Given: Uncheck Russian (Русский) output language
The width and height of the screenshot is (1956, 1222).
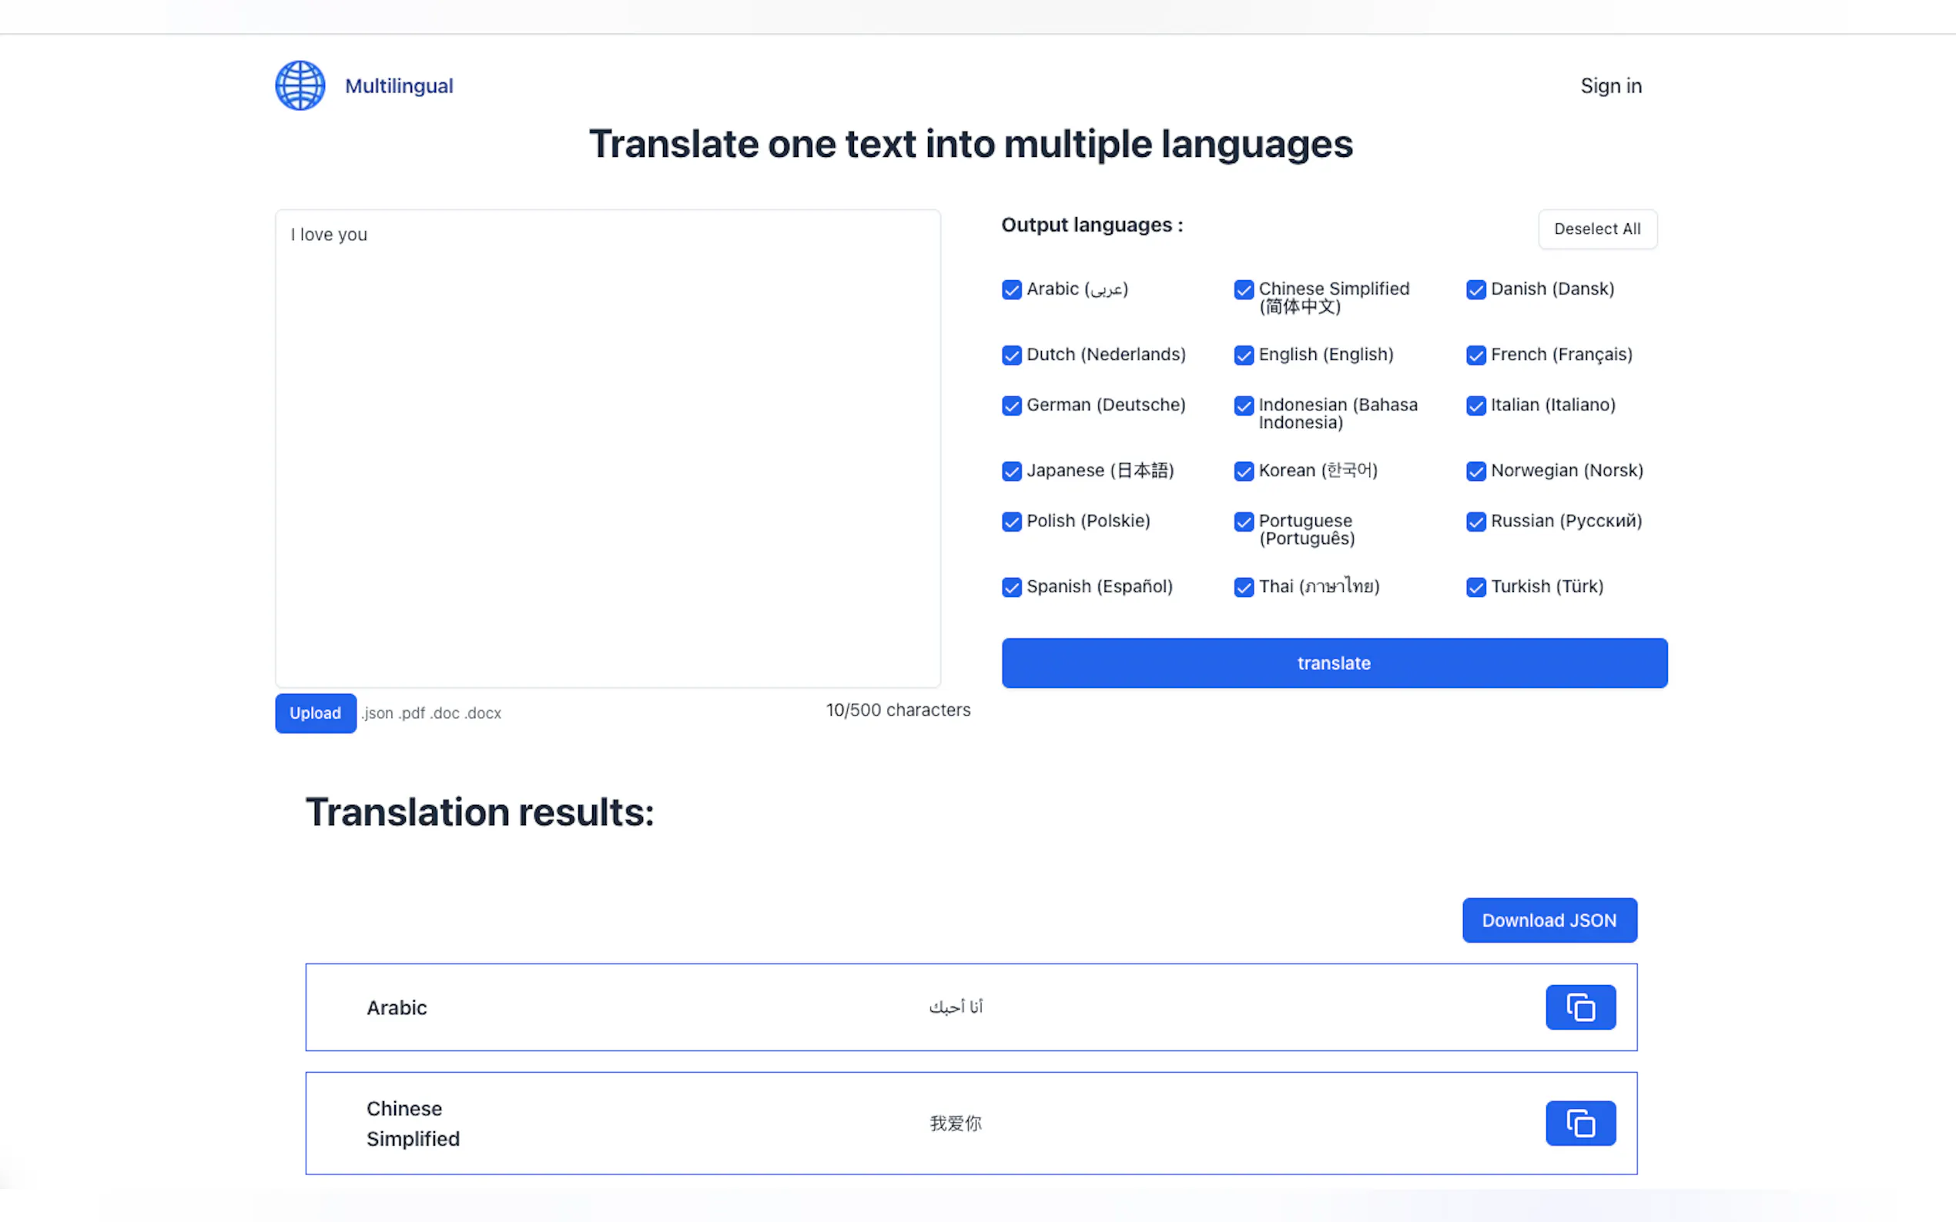Looking at the screenshot, I should [1475, 521].
